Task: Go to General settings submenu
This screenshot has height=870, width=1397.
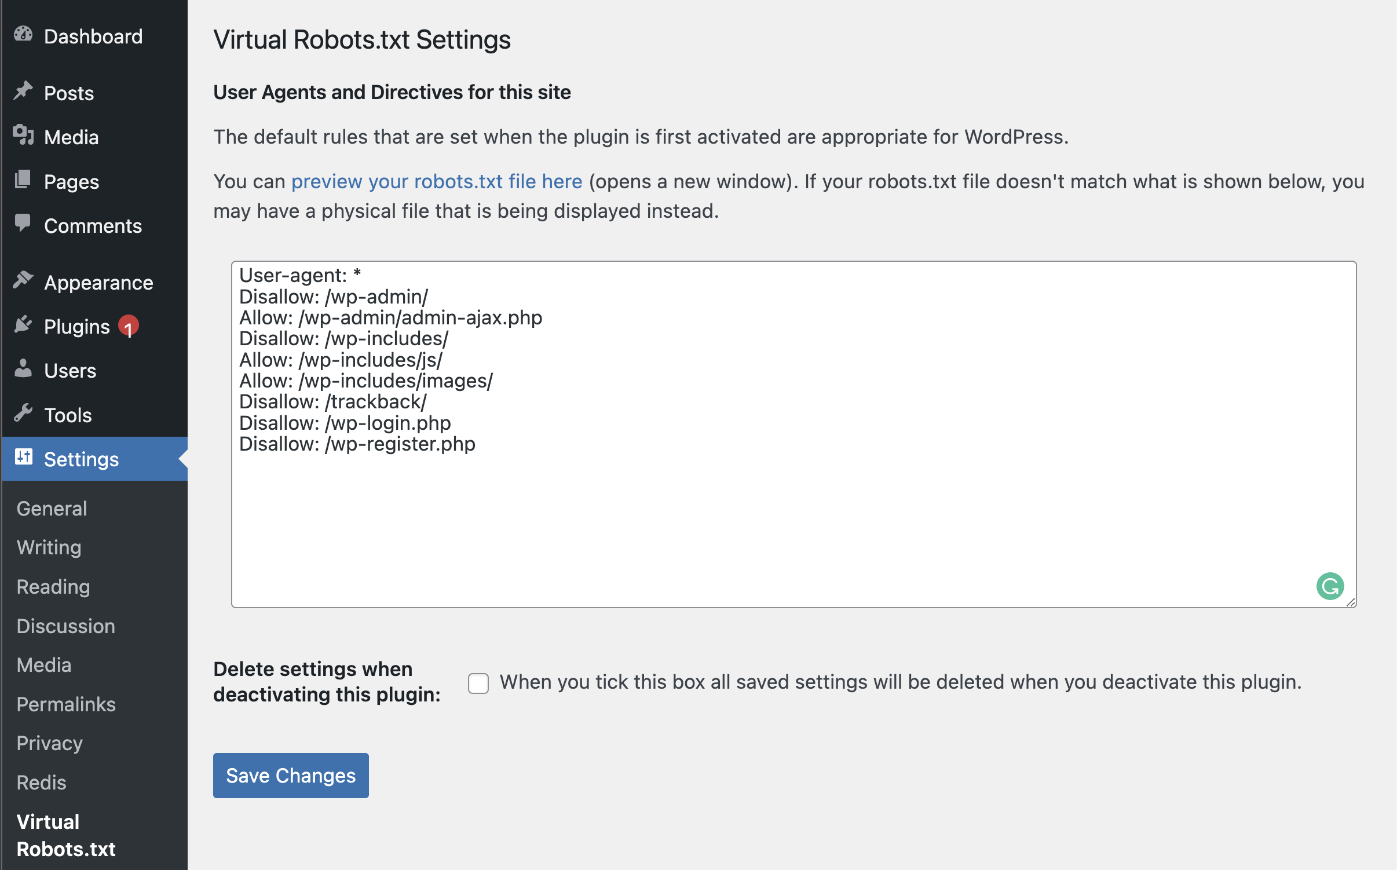Action: tap(52, 509)
